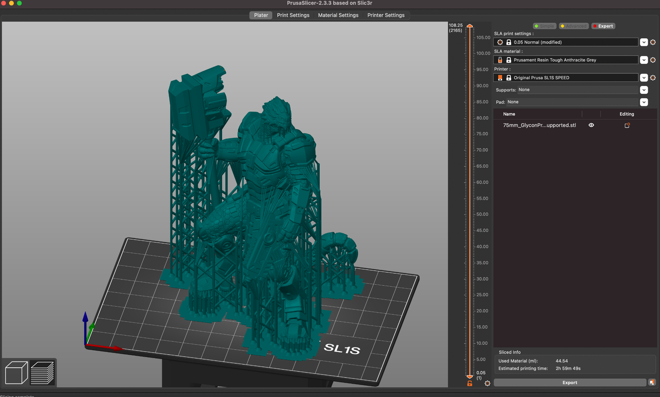This screenshot has height=397, width=660.
Task: Click the cog icon inside print settings field
Action: tap(500, 42)
